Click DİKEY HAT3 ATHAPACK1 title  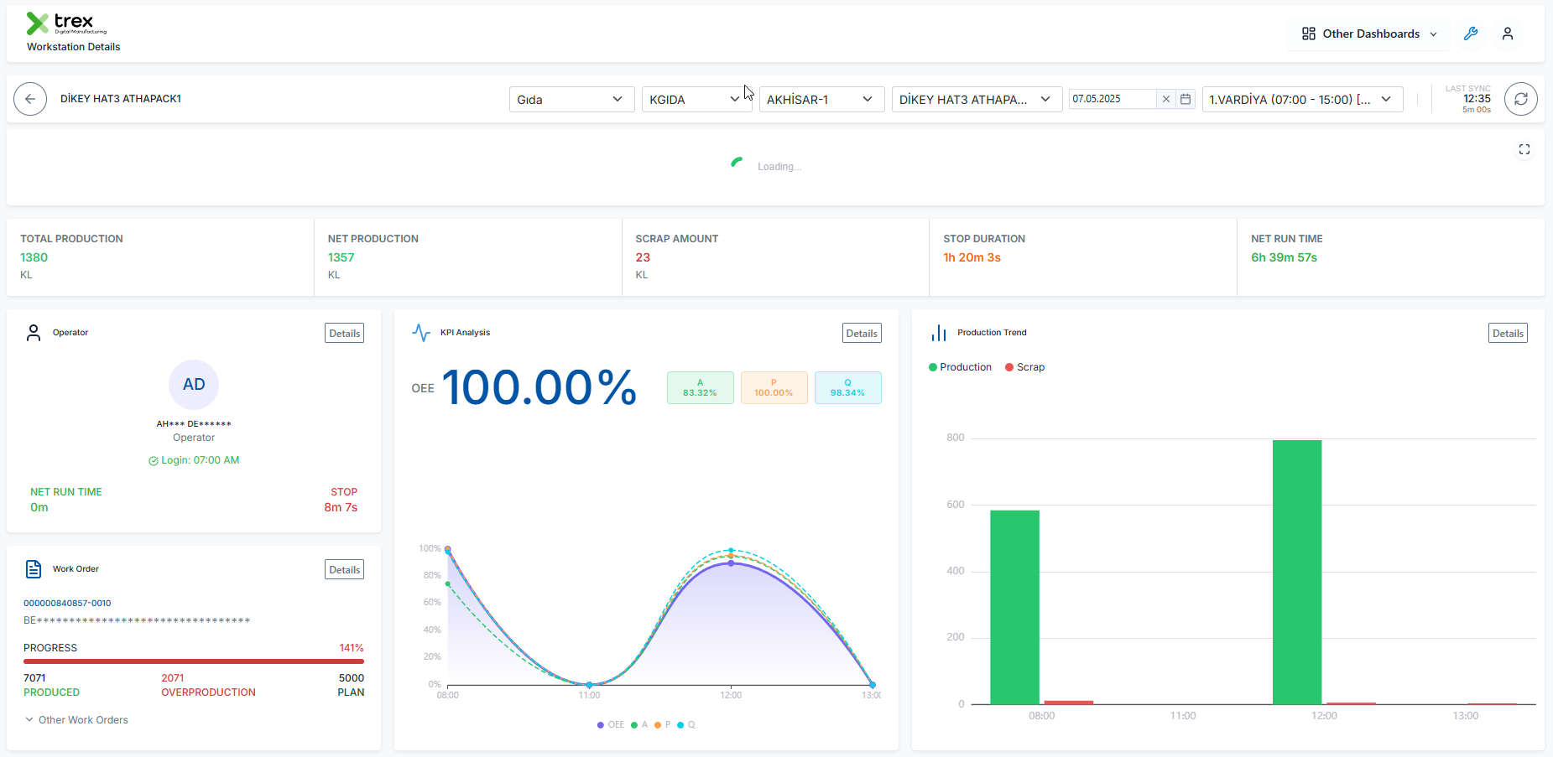point(121,99)
